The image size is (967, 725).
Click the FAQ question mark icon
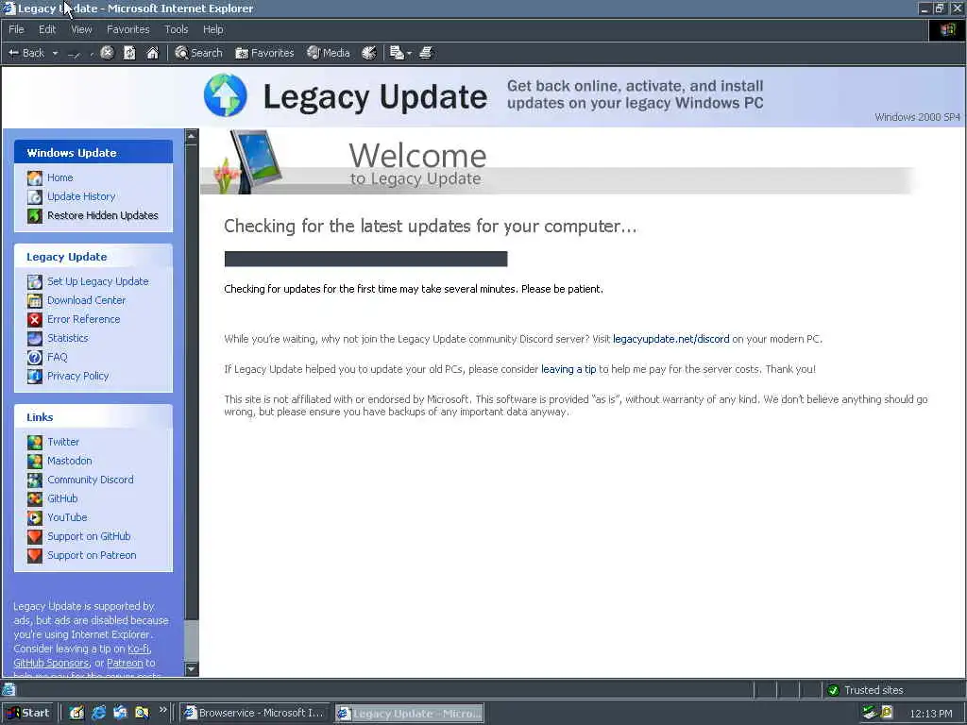[35, 357]
